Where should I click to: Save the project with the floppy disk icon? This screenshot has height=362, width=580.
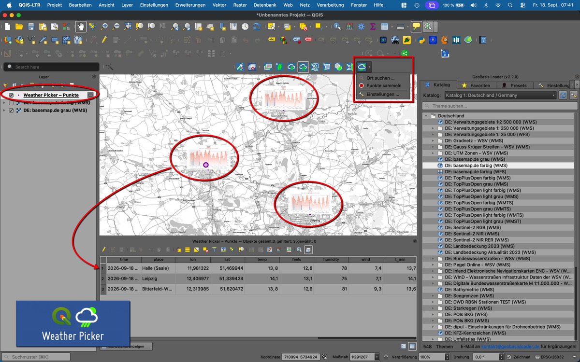31,27
